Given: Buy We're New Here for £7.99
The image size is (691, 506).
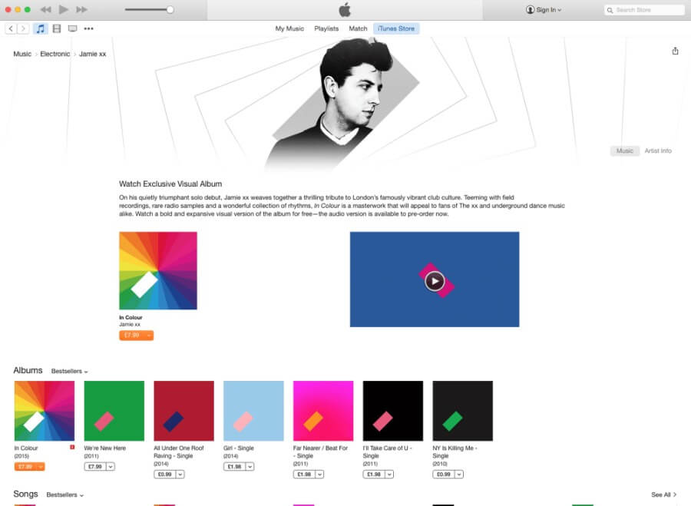Looking at the screenshot, I should [95, 466].
